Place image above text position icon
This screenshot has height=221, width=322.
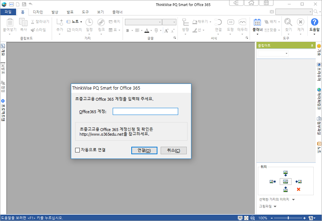pyautogui.click(x=286, y=174)
